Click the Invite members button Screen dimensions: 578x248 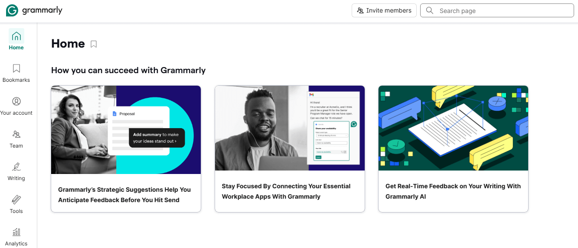[x=384, y=10]
